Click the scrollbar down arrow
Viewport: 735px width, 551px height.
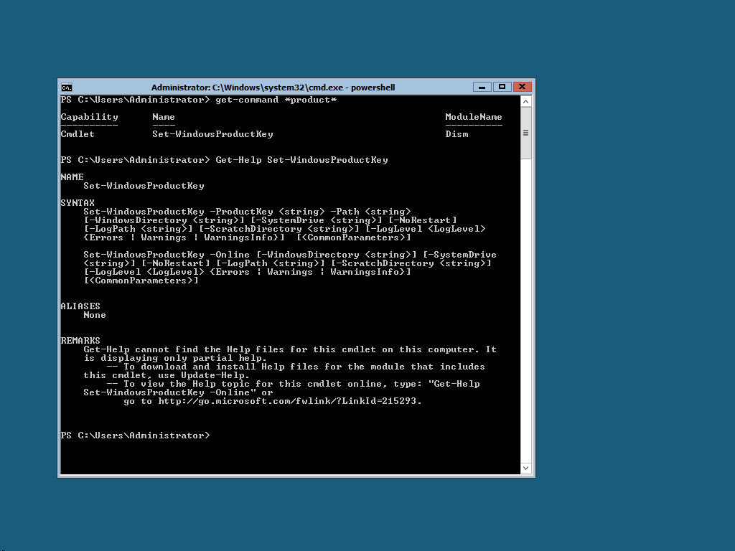(x=526, y=468)
